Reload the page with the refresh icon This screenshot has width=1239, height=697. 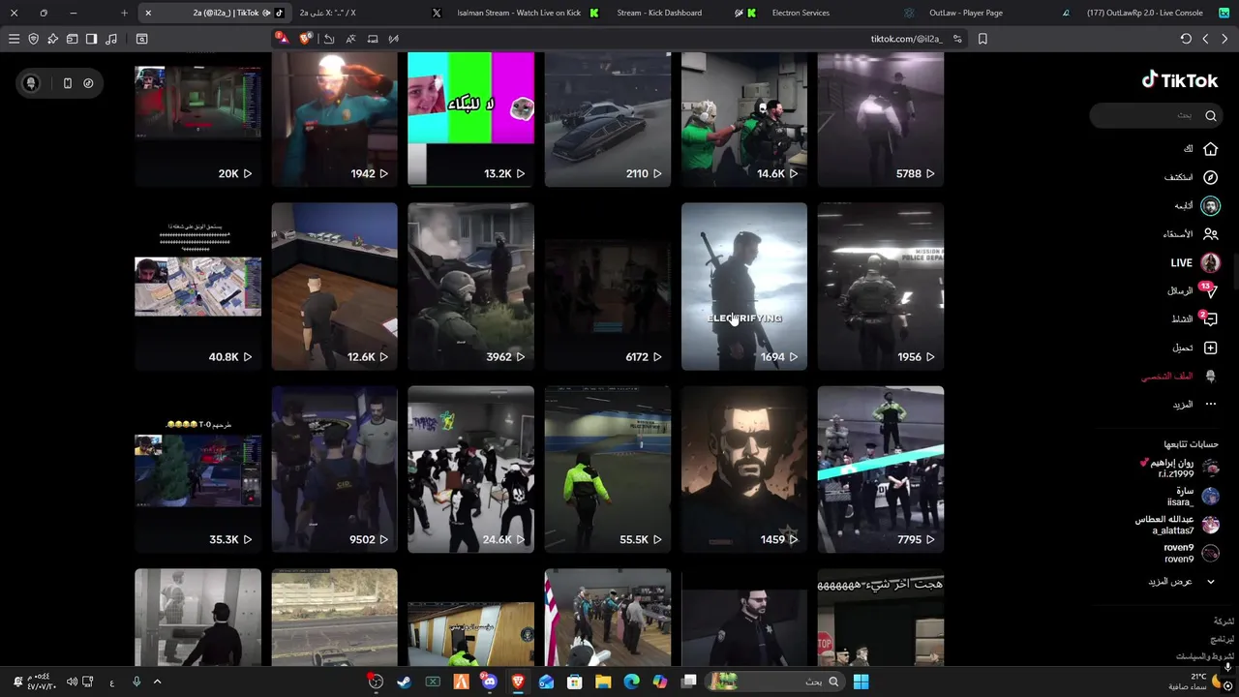[1186, 39]
